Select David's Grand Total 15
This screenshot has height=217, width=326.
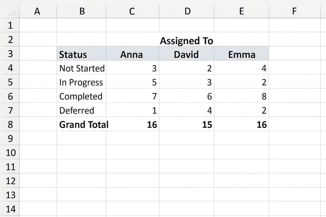point(186,124)
